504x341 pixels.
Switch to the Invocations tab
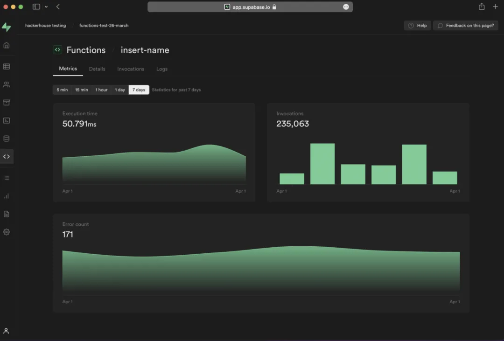(131, 69)
